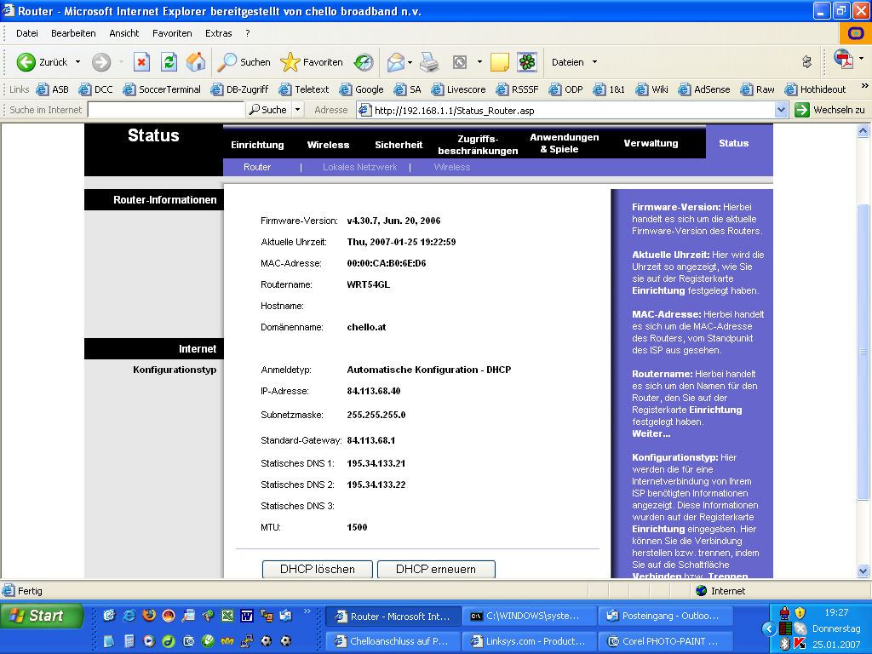Viewport: 872px width, 654px height.
Task: Switch to the Wireless main tab
Action: click(x=328, y=145)
